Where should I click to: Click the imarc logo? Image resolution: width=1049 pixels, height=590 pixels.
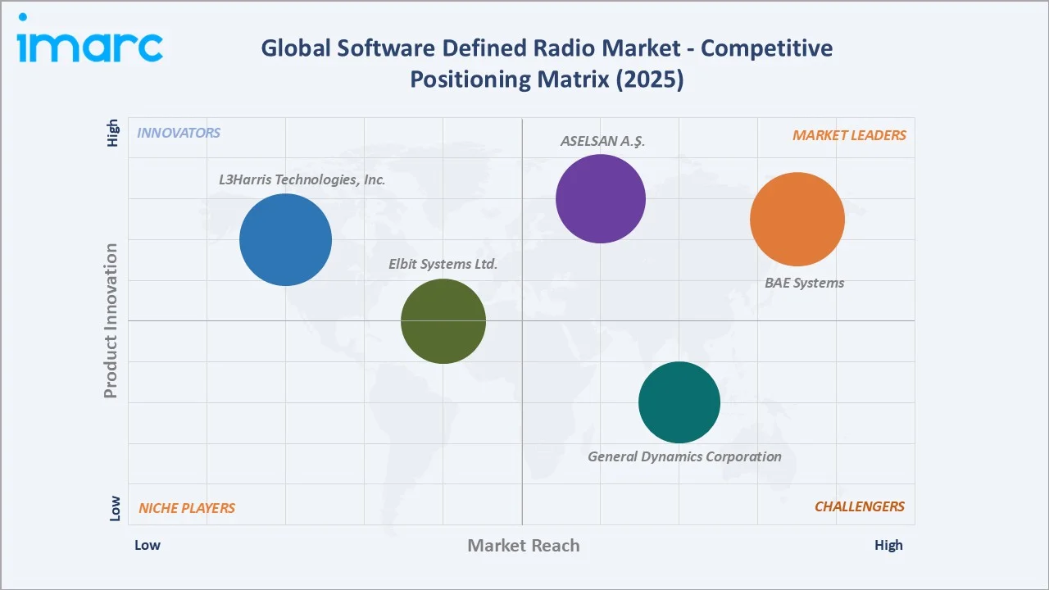(90, 39)
